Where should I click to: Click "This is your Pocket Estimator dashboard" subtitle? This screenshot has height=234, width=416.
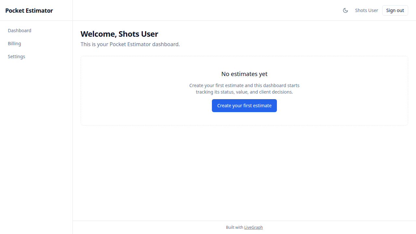(130, 44)
